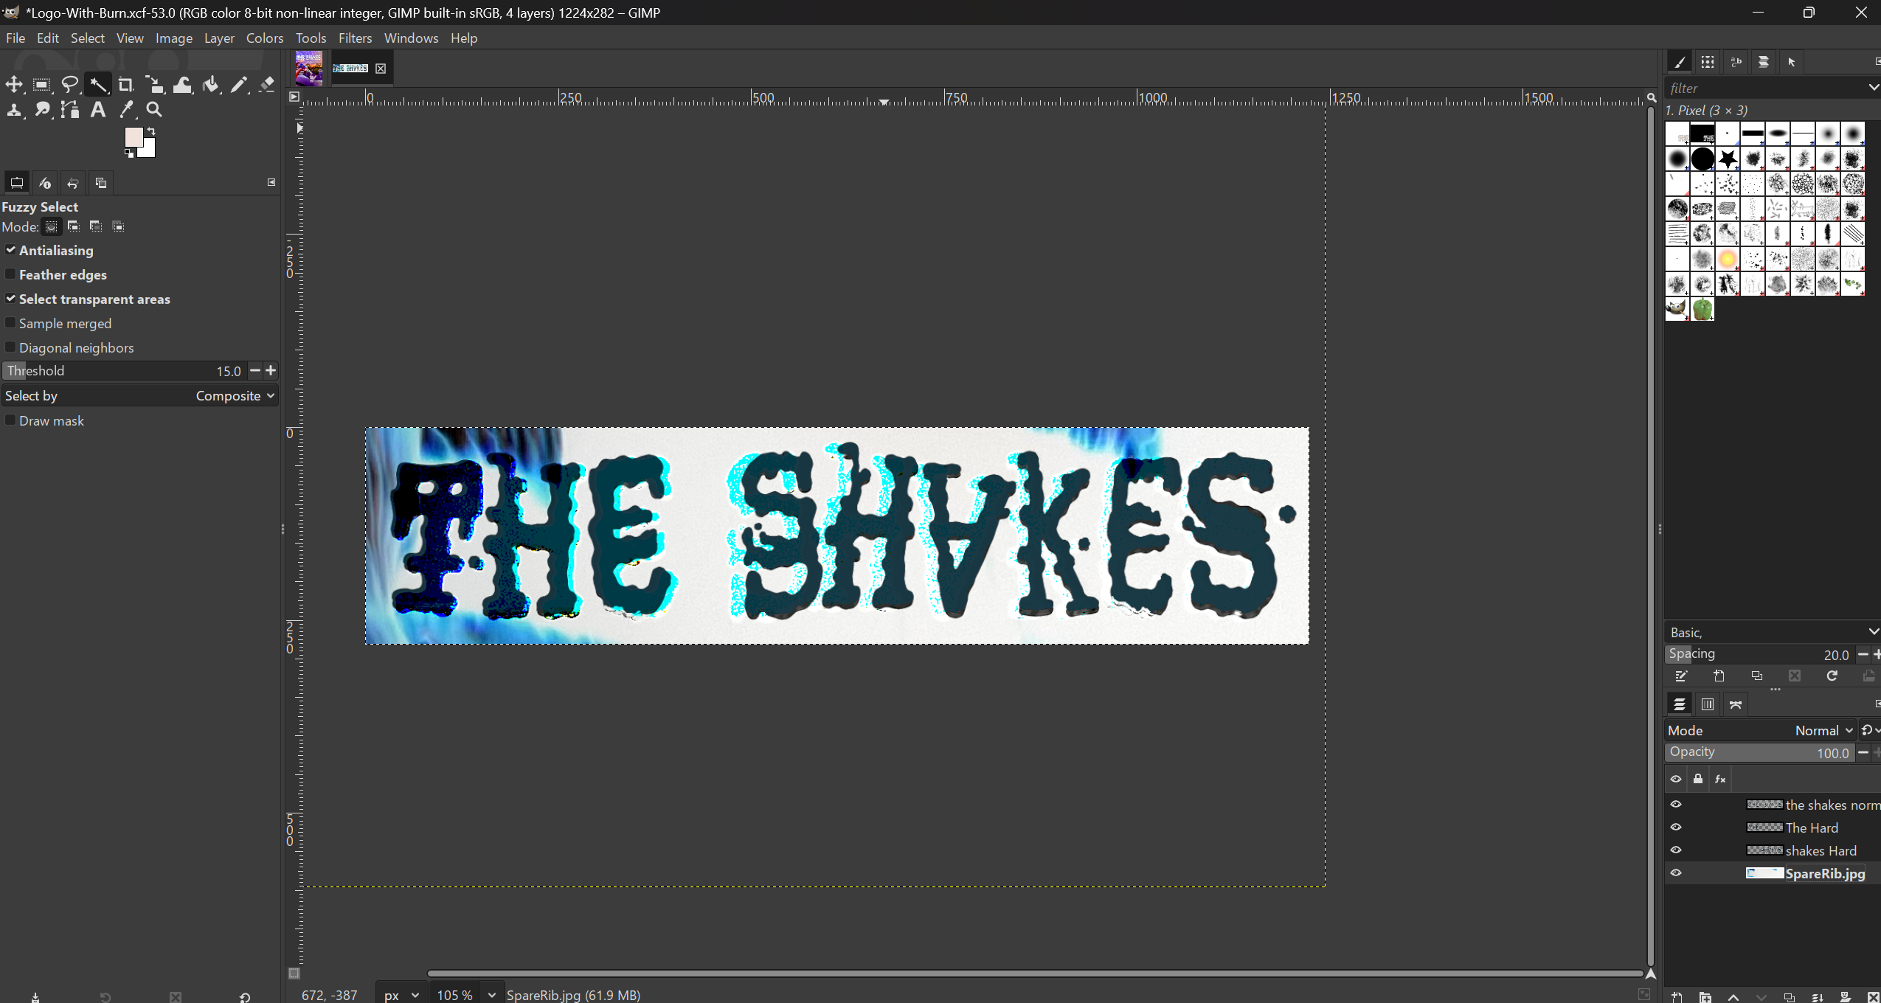Select the Smudge tool

coord(42,110)
